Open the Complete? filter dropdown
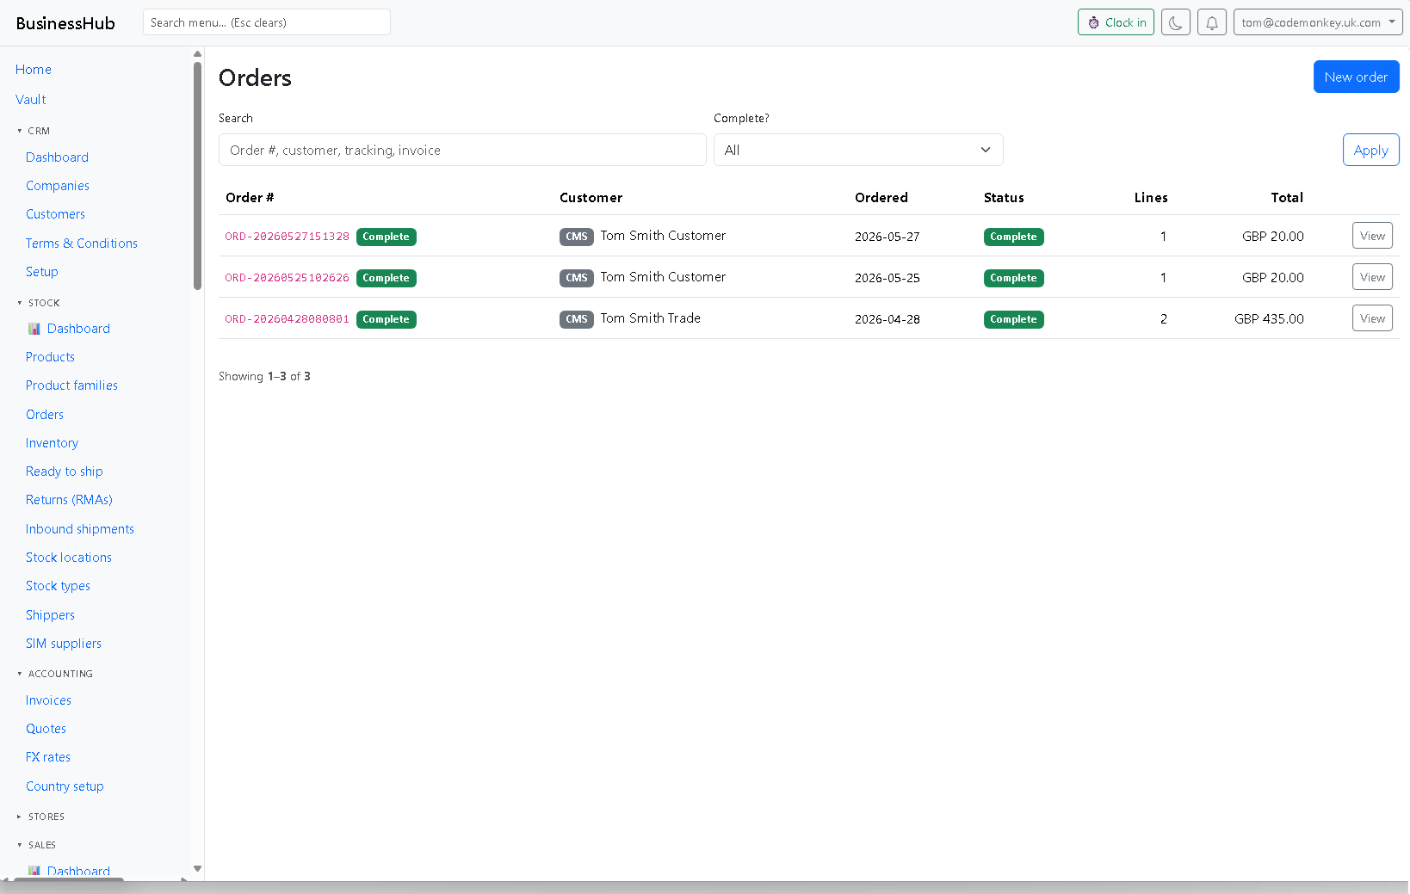 click(858, 150)
